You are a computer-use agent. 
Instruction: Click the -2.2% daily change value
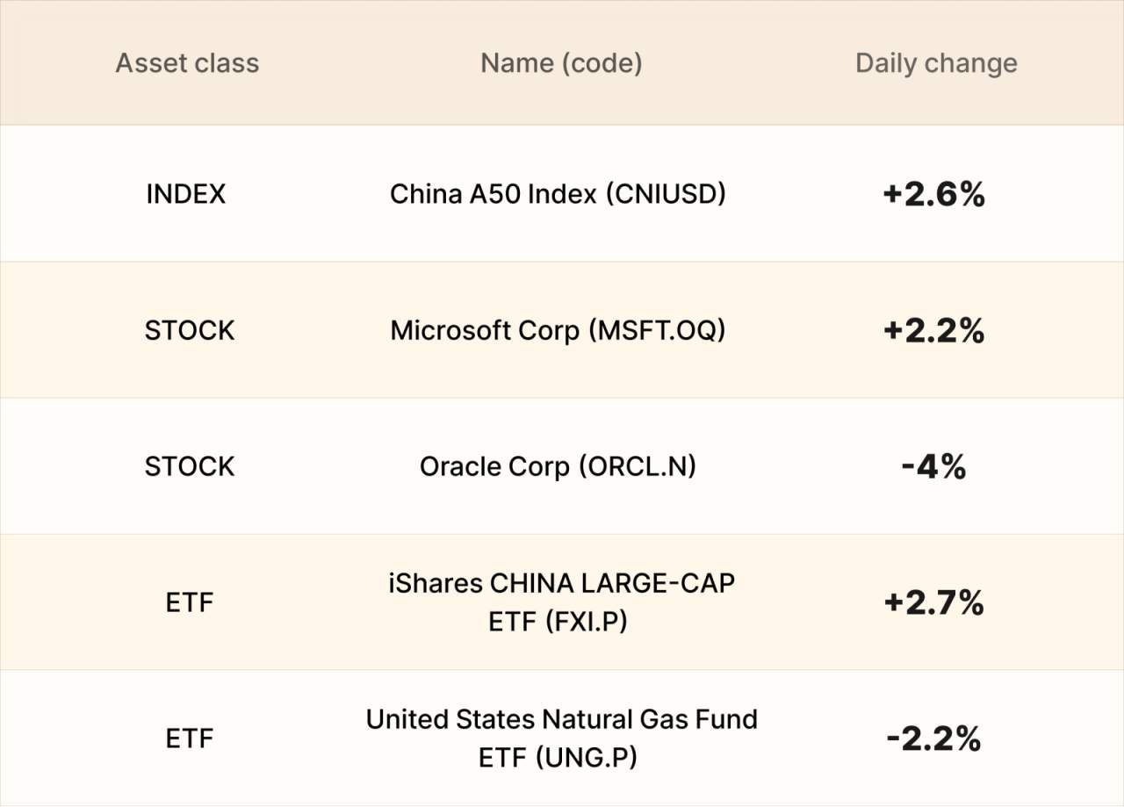pos(933,739)
